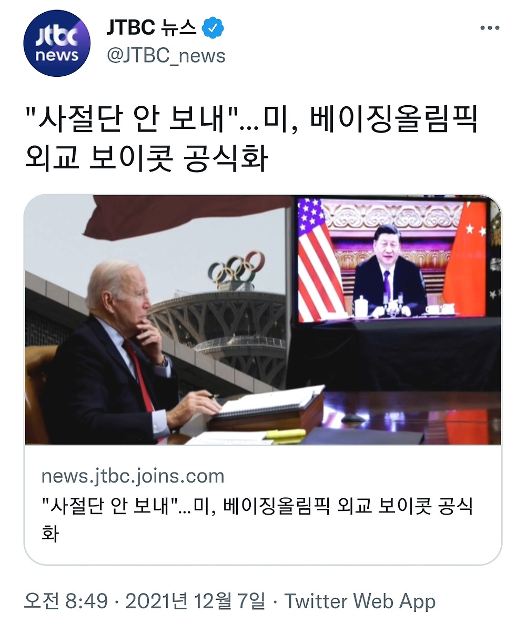Click the date 2021년 12월 7일
The image size is (526, 633).
[196, 601]
